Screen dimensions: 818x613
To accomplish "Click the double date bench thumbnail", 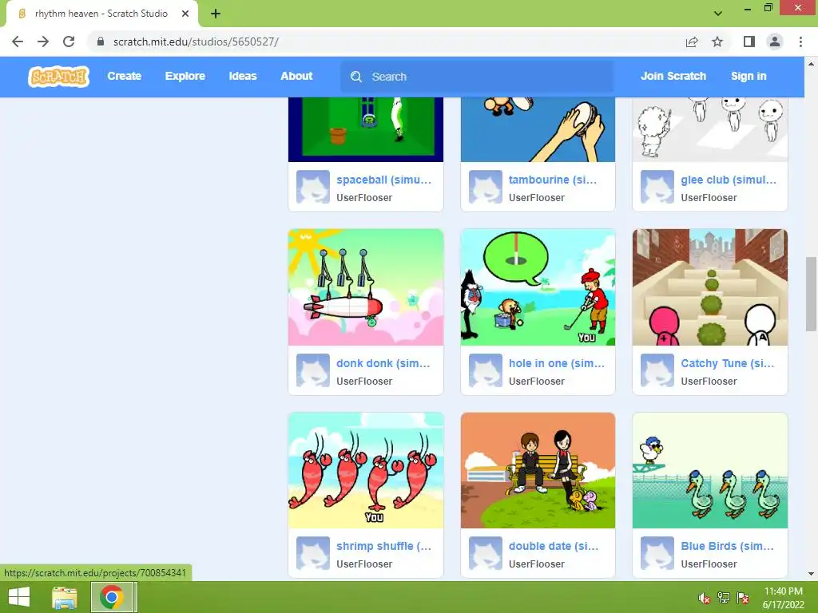I will [x=538, y=470].
